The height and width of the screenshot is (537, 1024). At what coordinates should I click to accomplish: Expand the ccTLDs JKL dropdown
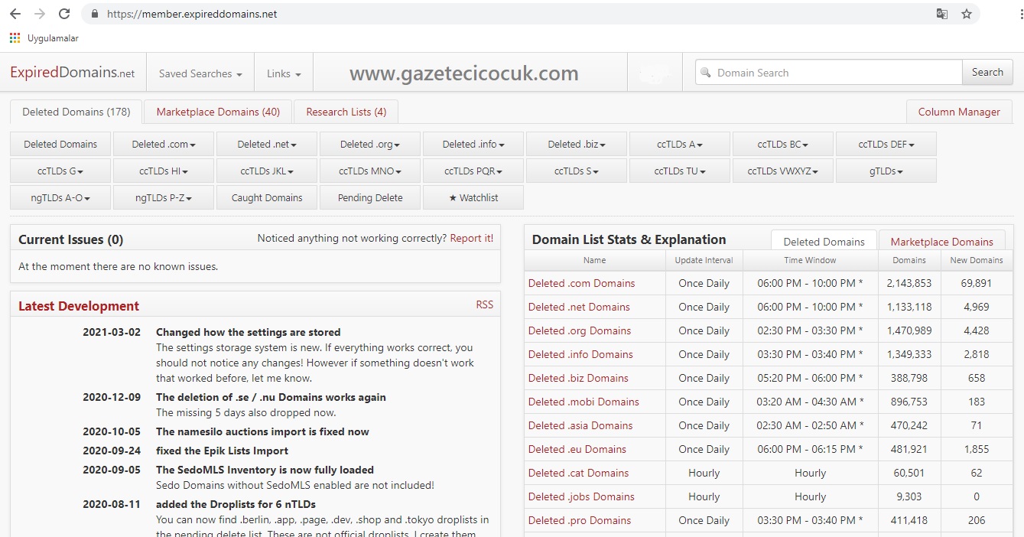267,171
